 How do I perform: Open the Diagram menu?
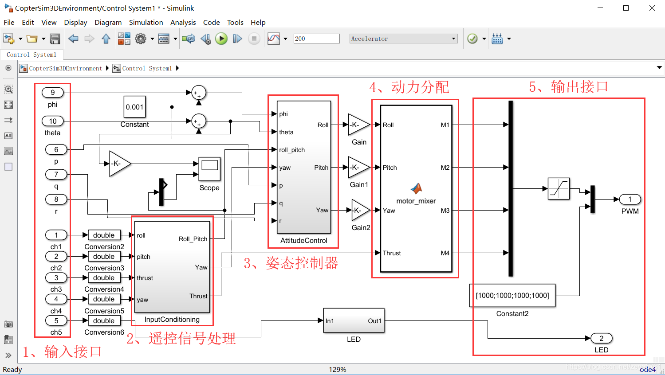(x=108, y=22)
